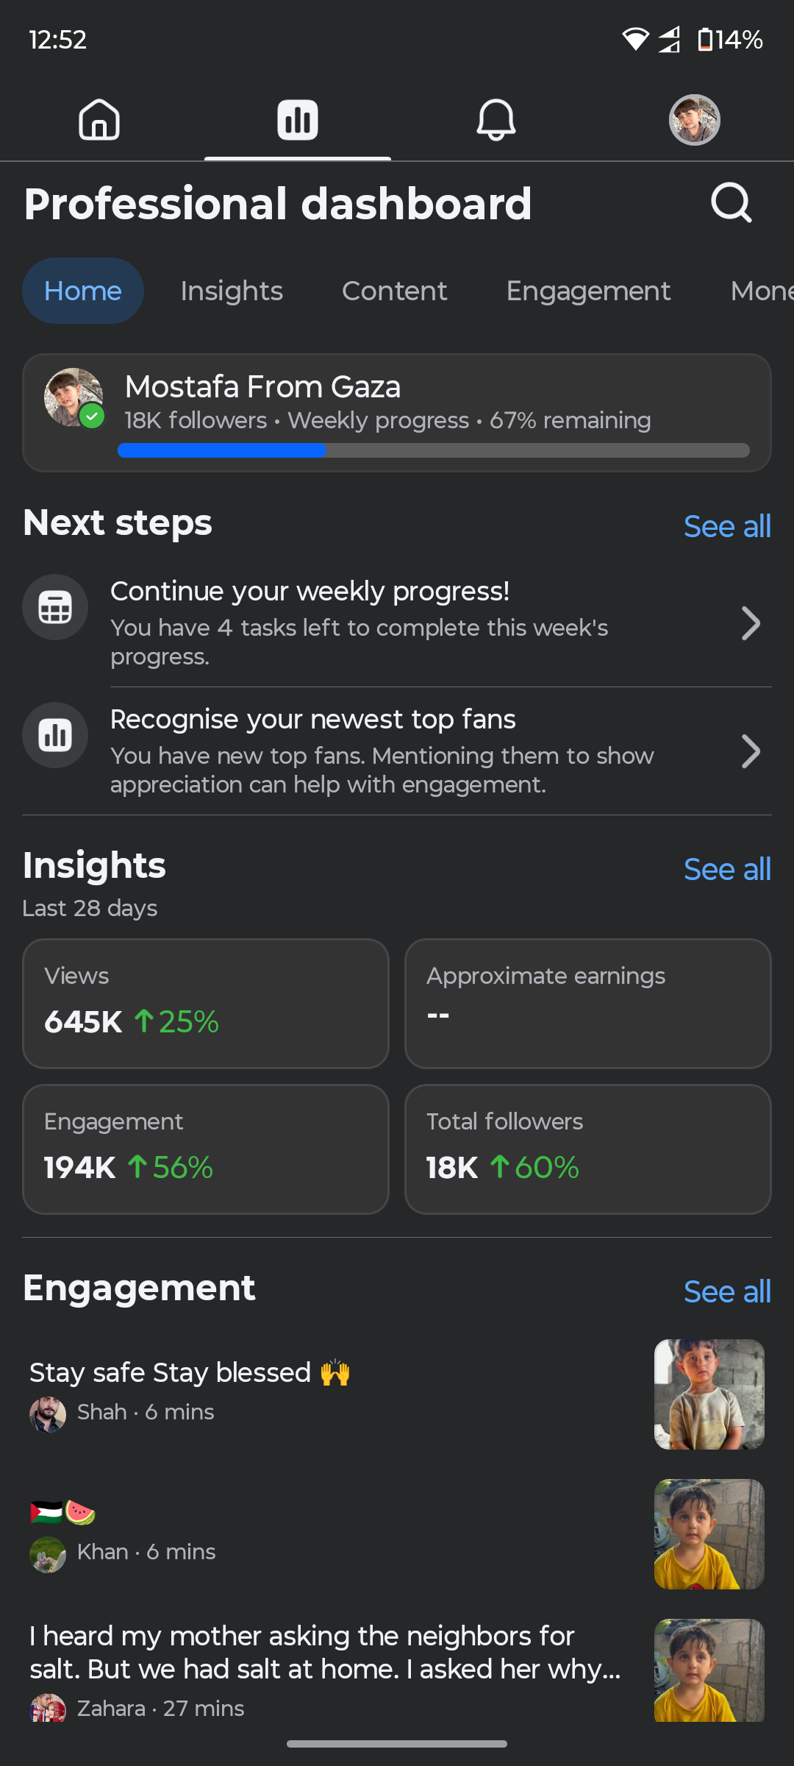Click See all next to Next steps
Image resolution: width=794 pixels, height=1766 pixels.
[726, 527]
